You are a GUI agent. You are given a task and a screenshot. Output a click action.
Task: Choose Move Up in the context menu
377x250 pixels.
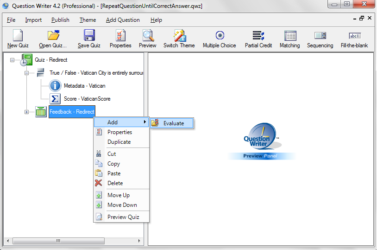pyautogui.click(x=121, y=195)
